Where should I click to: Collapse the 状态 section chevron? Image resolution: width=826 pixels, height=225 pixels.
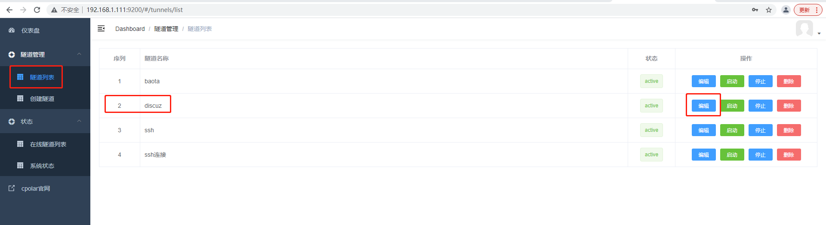(79, 121)
